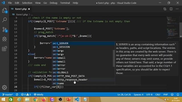Image resolution: width=182 pixels, height=102 pixels.
Task: Open the Help menu
Action: (75, 3)
